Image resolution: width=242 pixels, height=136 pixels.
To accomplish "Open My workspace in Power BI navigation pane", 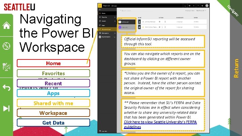I will (107, 37).
